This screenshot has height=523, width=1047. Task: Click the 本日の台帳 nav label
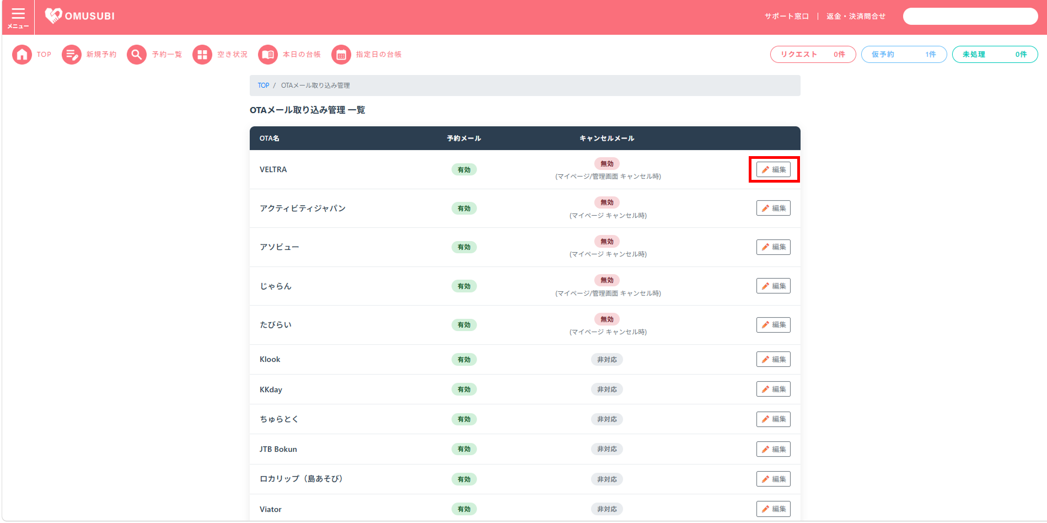tap(302, 55)
